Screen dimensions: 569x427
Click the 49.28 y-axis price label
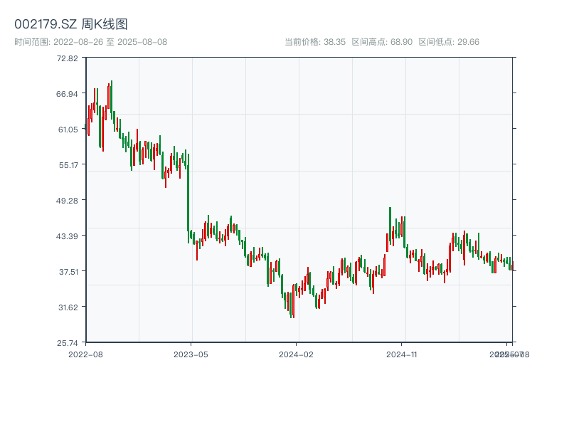click(x=68, y=200)
